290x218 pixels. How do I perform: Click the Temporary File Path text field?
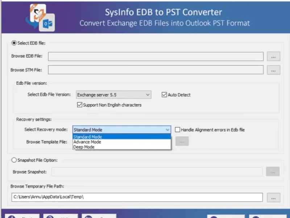pyautogui.click(x=137, y=197)
